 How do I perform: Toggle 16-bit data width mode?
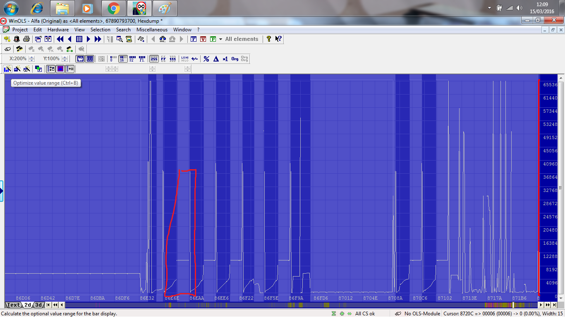click(x=122, y=59)
